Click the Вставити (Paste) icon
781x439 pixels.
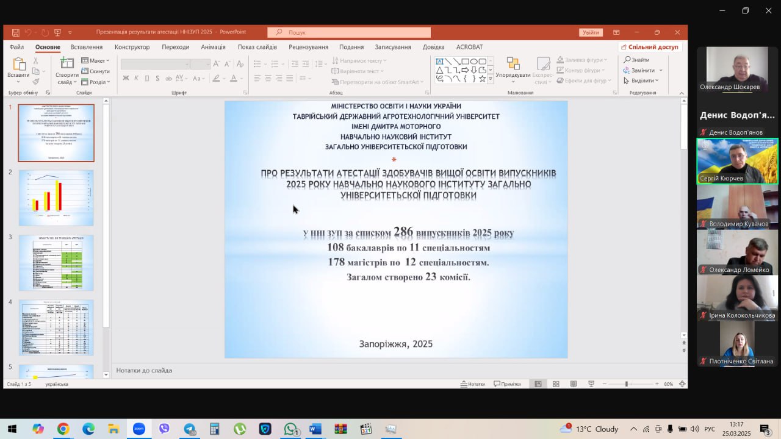point(18,66)
